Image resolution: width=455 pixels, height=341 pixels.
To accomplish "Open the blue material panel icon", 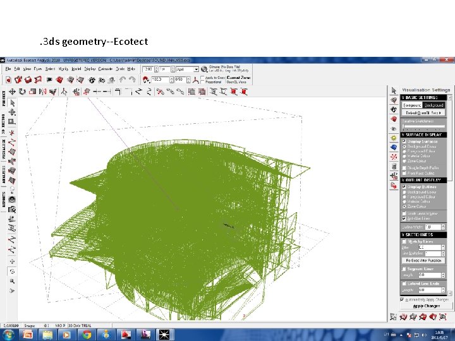I will coord(394,147).
